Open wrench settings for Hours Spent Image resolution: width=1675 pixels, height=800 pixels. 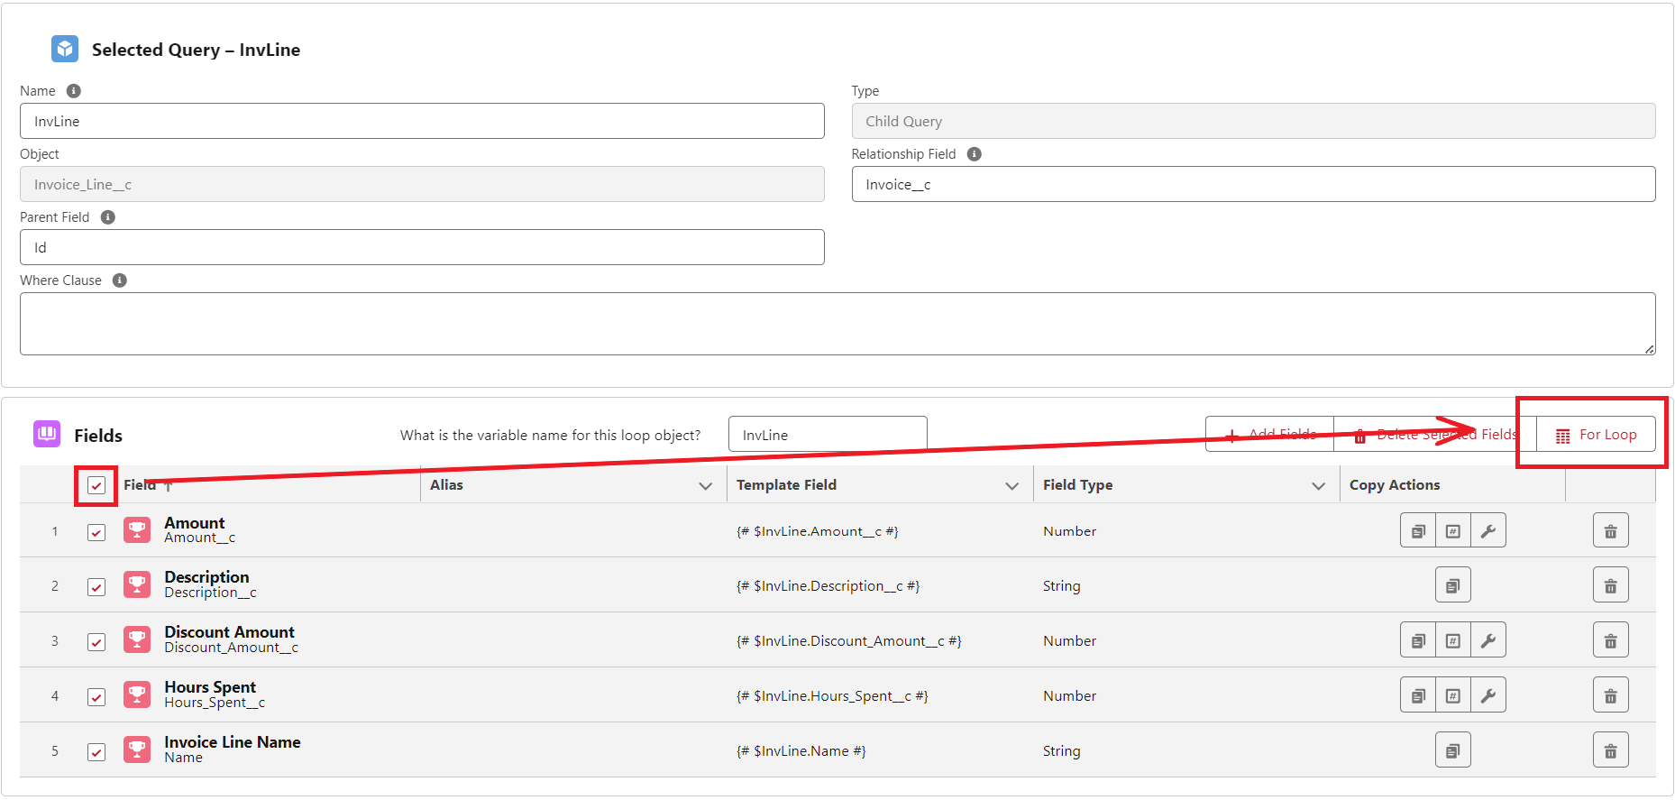pyautogui.click(x=1487, y=695)
